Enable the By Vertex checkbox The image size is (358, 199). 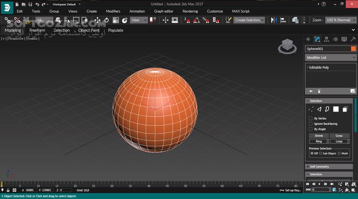pos(310,118)
